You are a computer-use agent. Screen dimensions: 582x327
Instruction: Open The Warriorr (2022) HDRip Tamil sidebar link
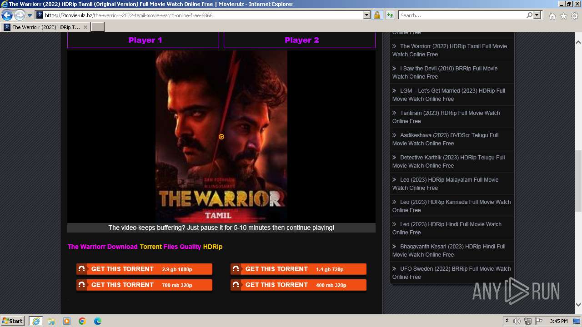[x=450, y=50]
